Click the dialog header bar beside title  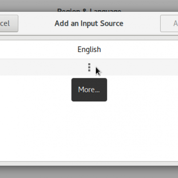point(141,24)
